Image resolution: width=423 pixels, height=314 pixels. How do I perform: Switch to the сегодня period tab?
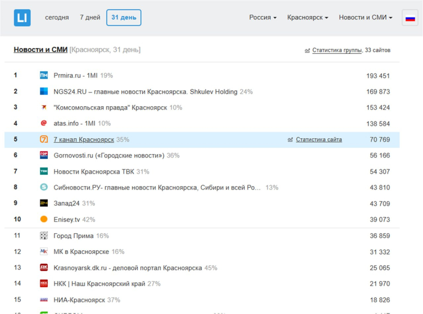(x=57, y=17)
